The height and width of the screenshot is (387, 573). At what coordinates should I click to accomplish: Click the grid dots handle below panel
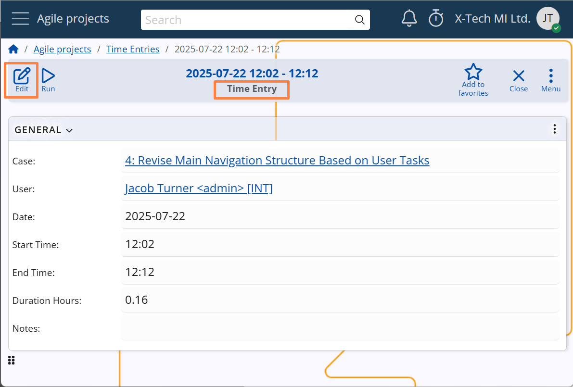coord(12,360)
